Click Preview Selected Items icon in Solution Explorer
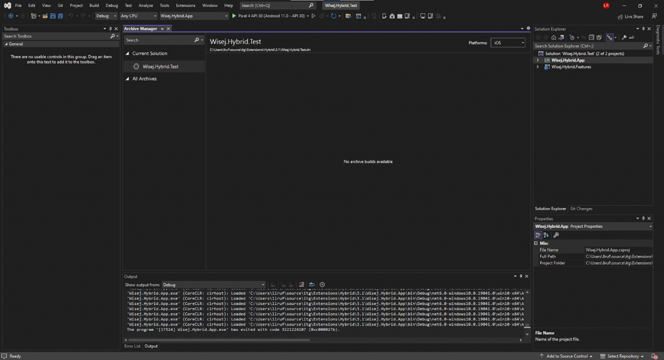 click(632, 37)
